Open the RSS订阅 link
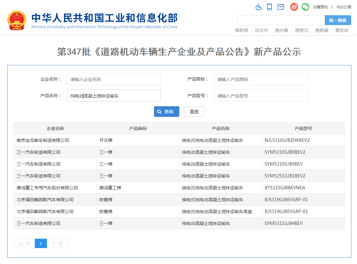 pos(344,7)
